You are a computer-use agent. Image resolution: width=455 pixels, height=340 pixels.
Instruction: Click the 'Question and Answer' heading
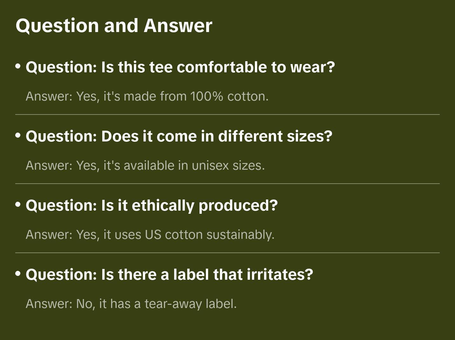click(114, 25)
